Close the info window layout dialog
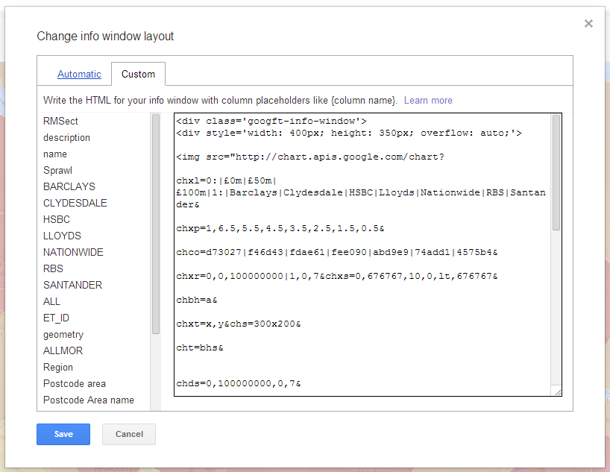 [588, 24]
